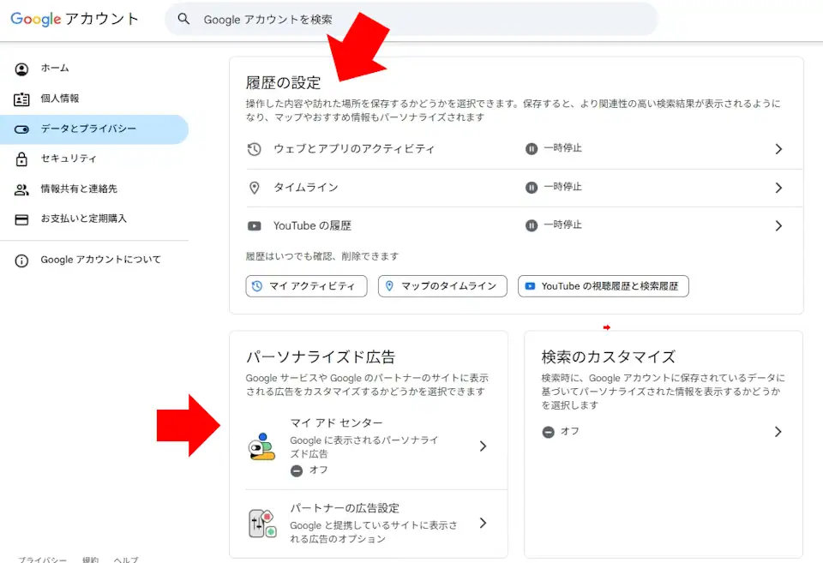Click the オフ status under マイ アド センター
Viewport: 823px width, 563px height.
coord(309,470)
